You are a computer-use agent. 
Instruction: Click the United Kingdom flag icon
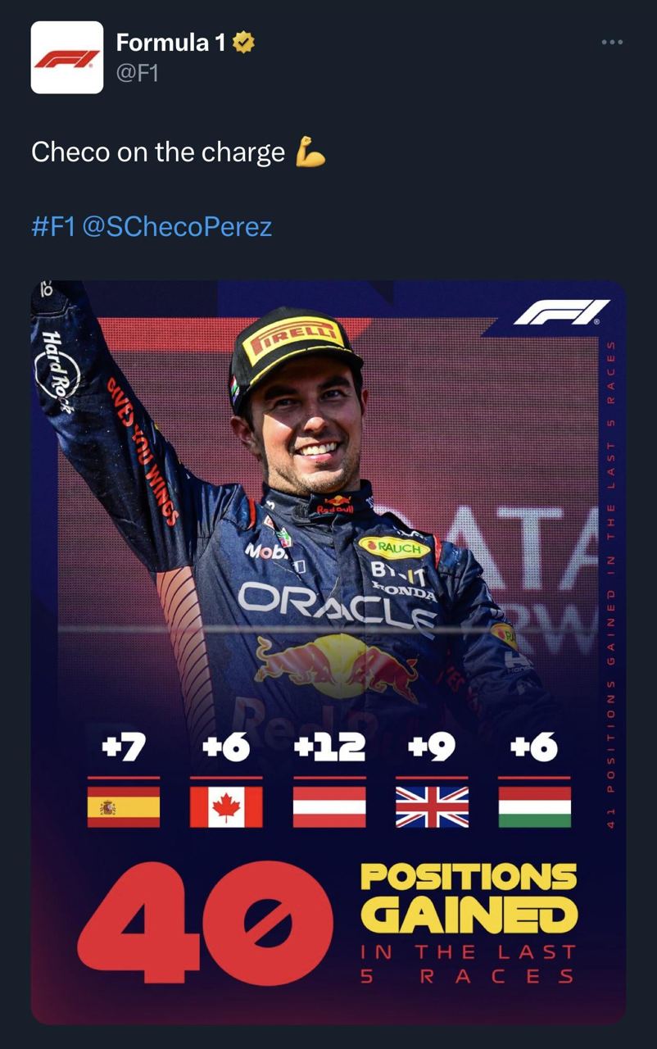[432, 806]
